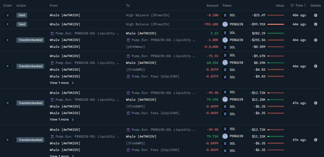Click PENGUIN token icon next to $11.30K value

225,99
